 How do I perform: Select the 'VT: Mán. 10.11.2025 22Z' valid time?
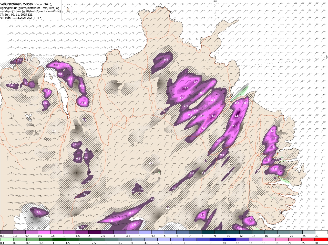(x=16, y=18)
